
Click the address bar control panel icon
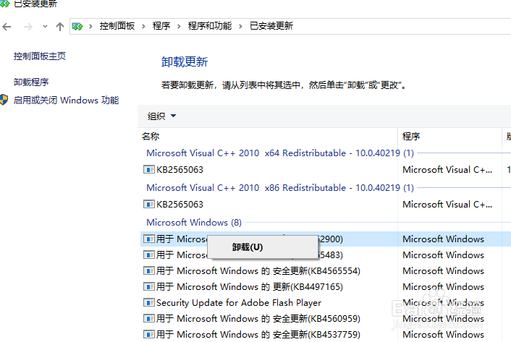(77, 26)
